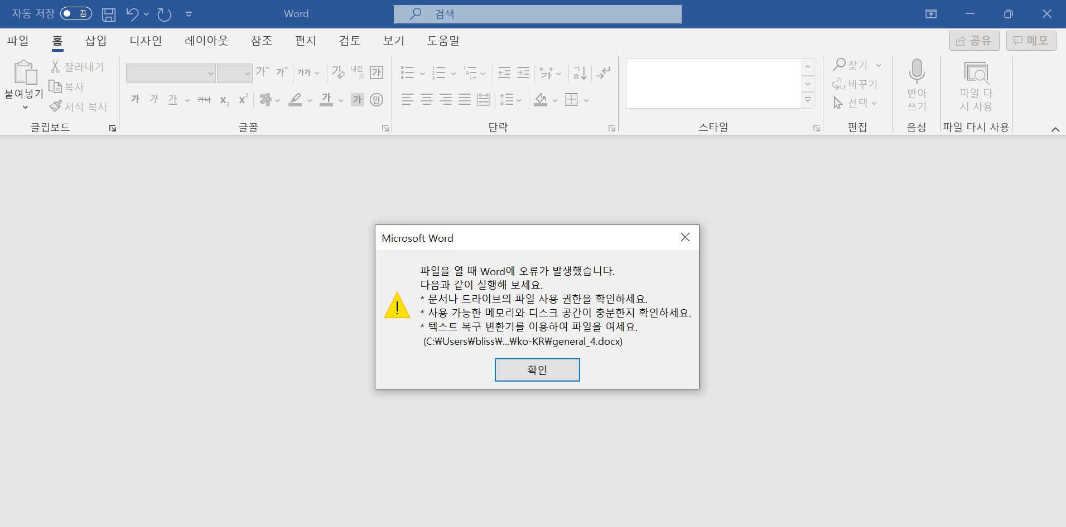This screenshot has height=527, width=1066.
Task: Click the justify alignment icon
Action: coord(465,100)
